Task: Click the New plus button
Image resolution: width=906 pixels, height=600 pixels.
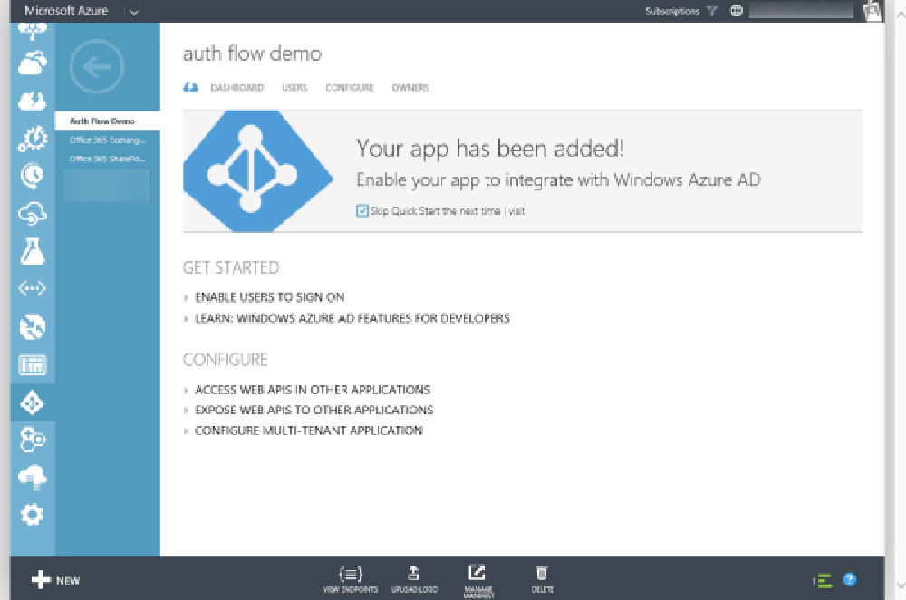Action: click(55, 580)
